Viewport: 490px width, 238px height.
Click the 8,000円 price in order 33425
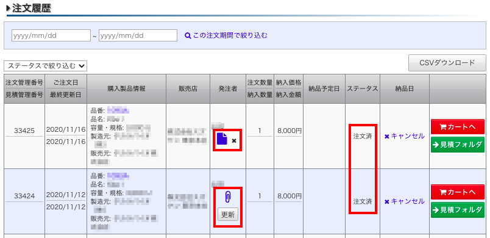click(x=289, y=131)
